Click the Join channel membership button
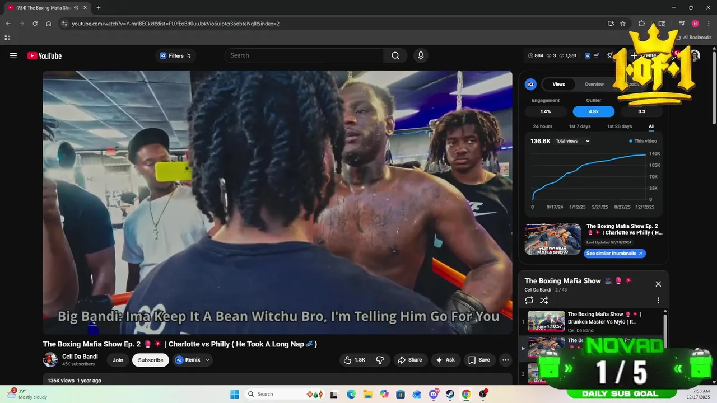 click(x=118, y=360)
